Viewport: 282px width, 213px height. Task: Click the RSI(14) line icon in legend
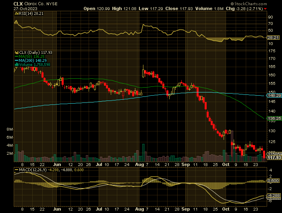tap(17, 14)
